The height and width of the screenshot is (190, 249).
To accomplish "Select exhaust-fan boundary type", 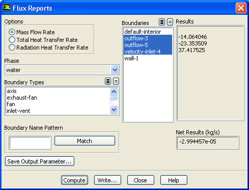I will [58, 98].
